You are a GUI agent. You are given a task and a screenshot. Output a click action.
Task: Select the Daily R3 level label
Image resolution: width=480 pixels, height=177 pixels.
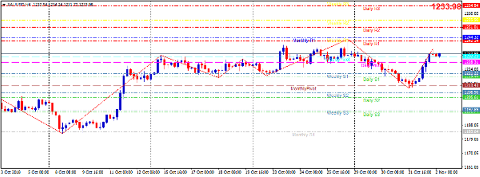[x=371, y=9]
